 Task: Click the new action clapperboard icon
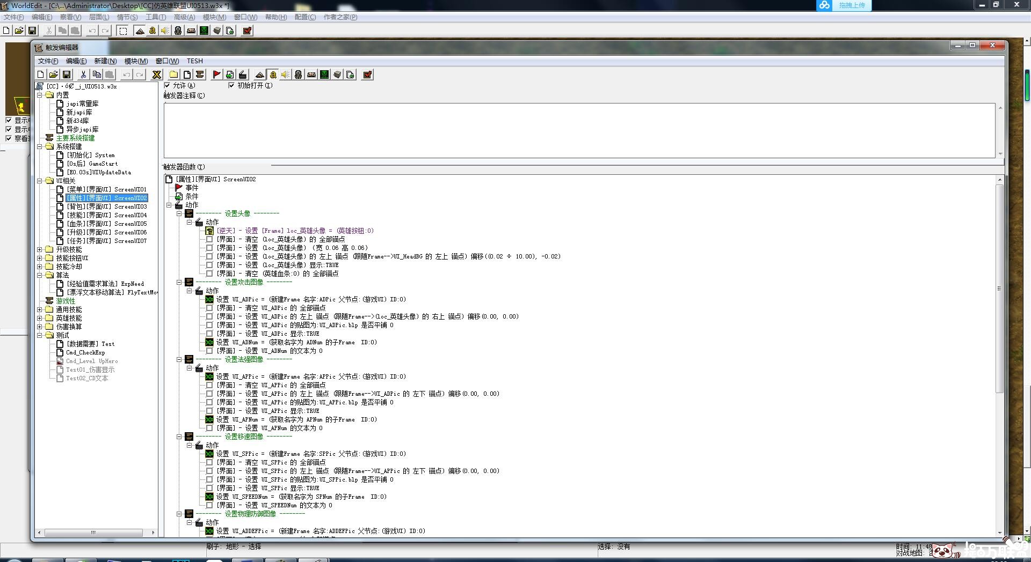(x=243, y=75)
